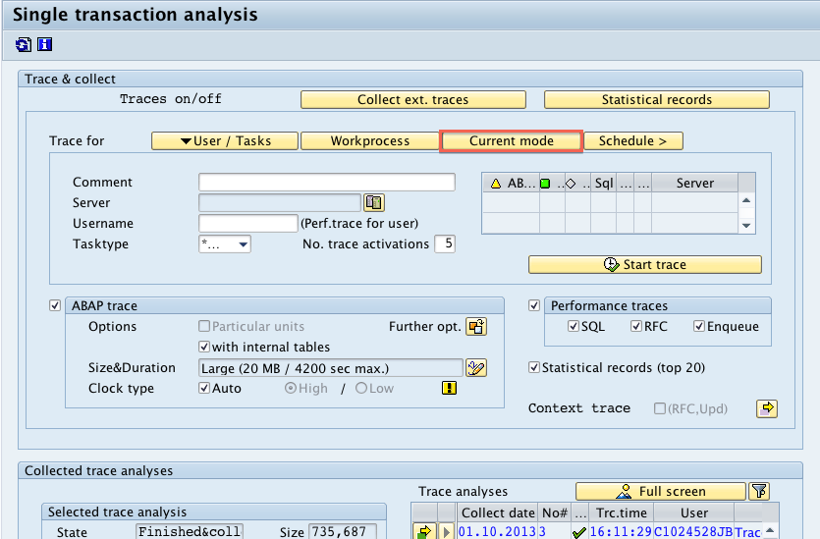
Task: Click into the Username input field
Action: click(x=247, y=223)
